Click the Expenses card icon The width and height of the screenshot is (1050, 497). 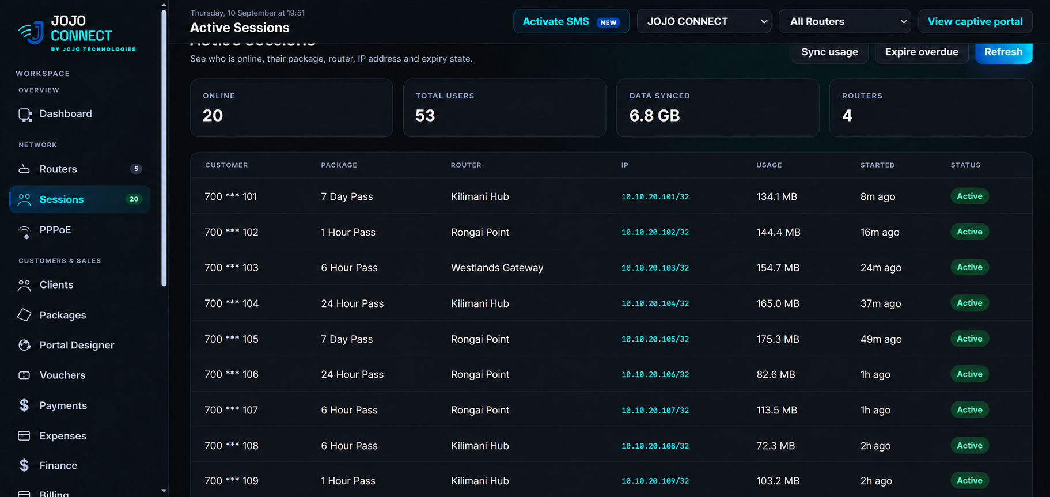click(x=24, y=436)
